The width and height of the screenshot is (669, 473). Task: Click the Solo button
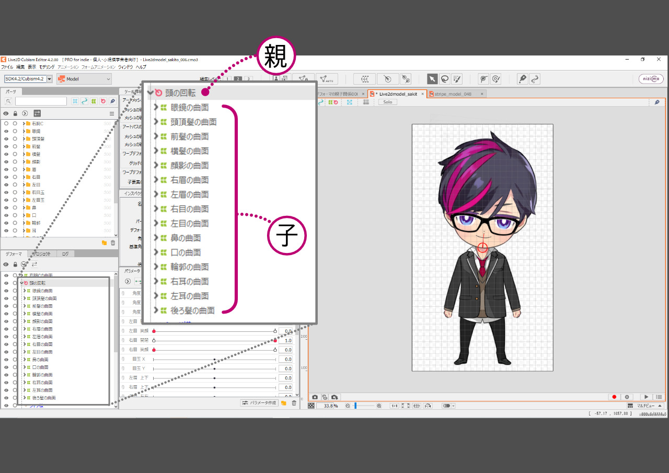click(388, 102)
